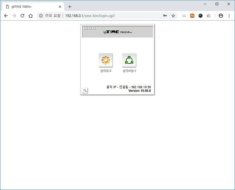Click the Version 10.06.8 text

[140, 91]
